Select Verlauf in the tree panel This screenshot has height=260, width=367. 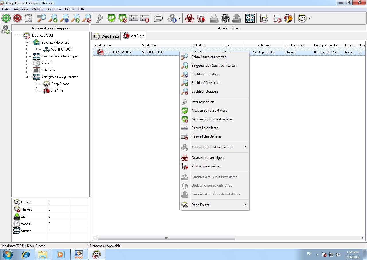[46, 63]
